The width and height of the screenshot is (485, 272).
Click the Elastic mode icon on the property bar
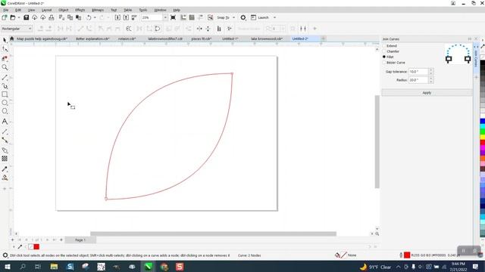coord(229,29)
